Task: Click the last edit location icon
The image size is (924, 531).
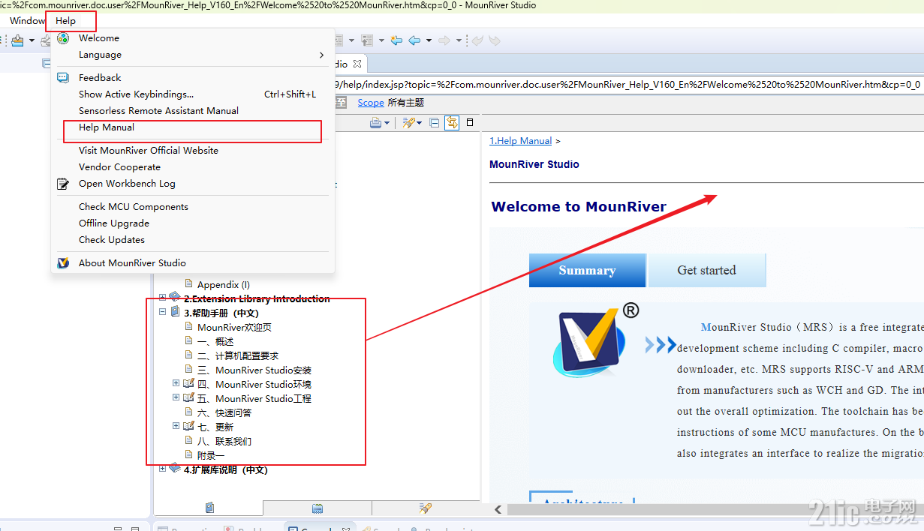Action: pos(397,40)
